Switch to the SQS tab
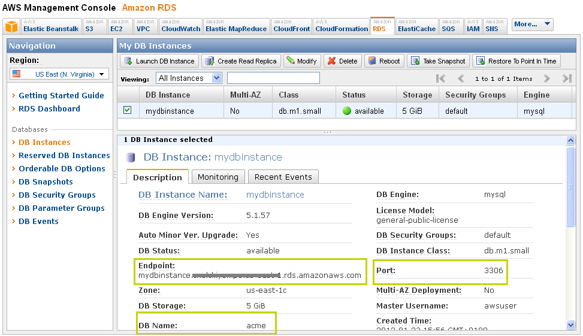 451,26
